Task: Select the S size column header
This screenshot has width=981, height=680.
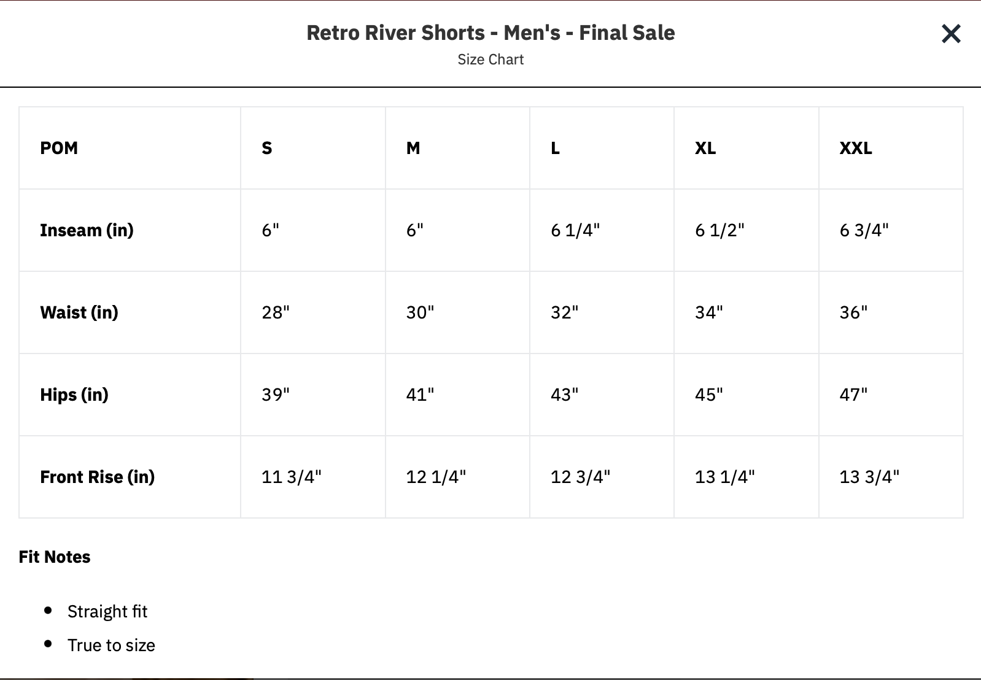Action: [x=267, y=148]
